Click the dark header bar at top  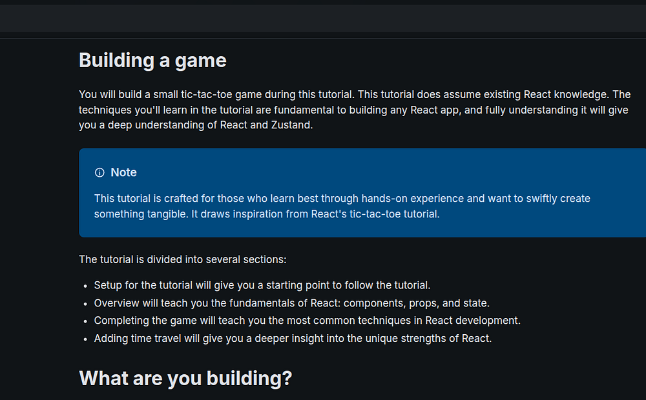[x=323, y=18]
